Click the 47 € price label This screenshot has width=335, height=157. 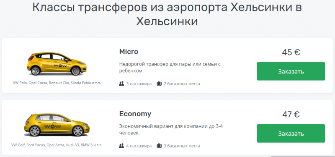[x=291, y=114]
